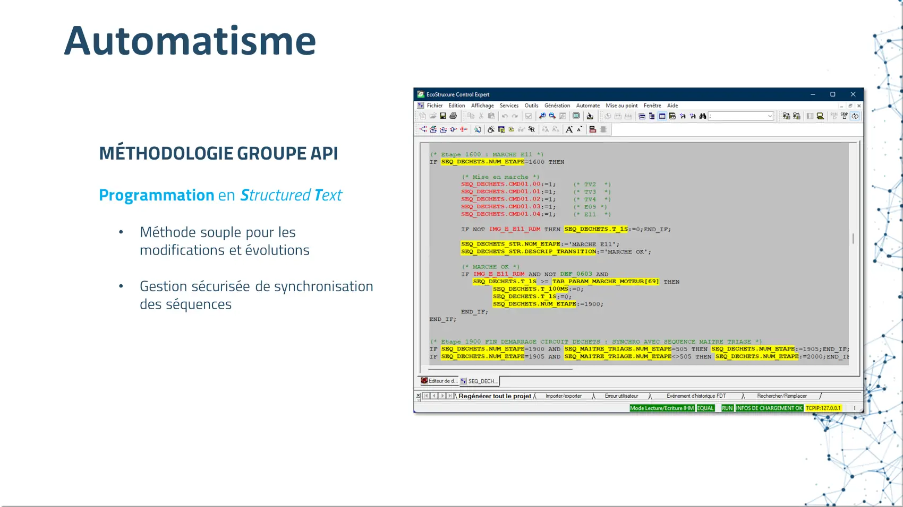Viewport: 903px width, 507px height.
Task: Select the Erreur utilisateur output tab
Action: 621,396
